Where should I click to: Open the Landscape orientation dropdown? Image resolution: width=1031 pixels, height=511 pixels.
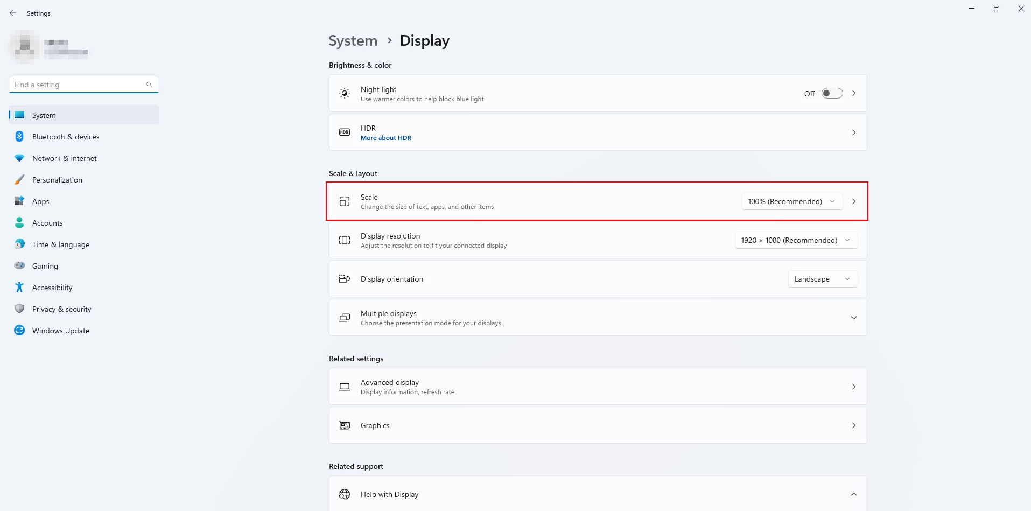click(x=823, y=279)
